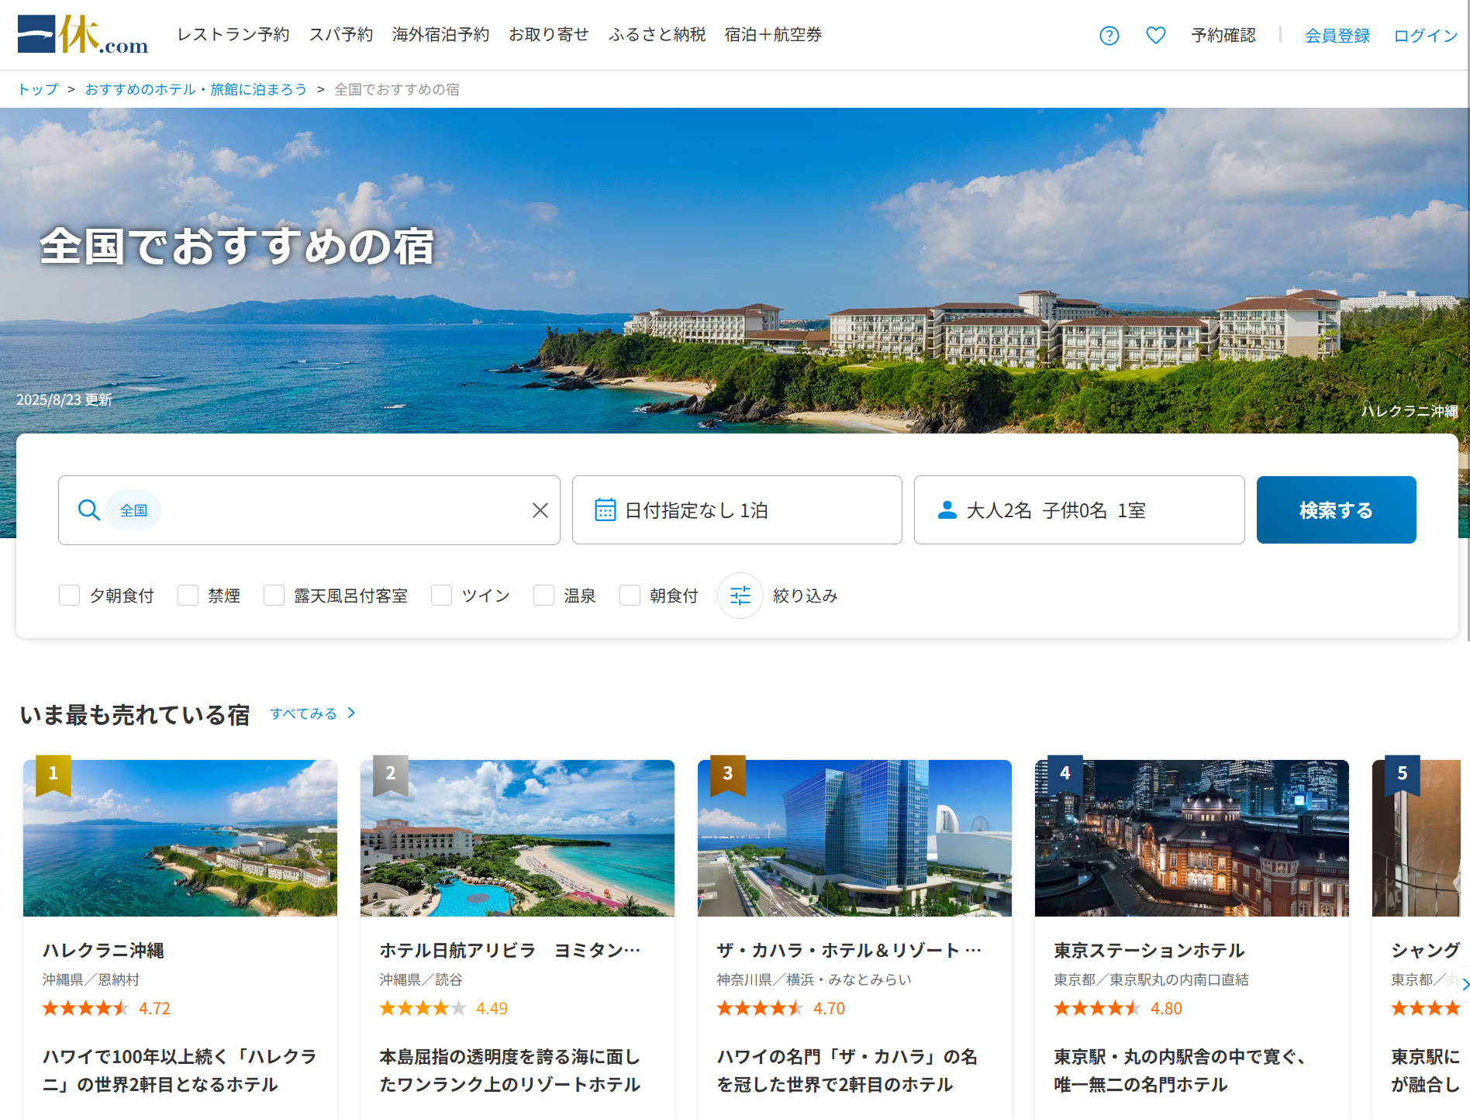Screen dimensions: 1470x1119
Task: Open the ホテル日航アリビラ beach thumbnail
Action: [517, 838]
